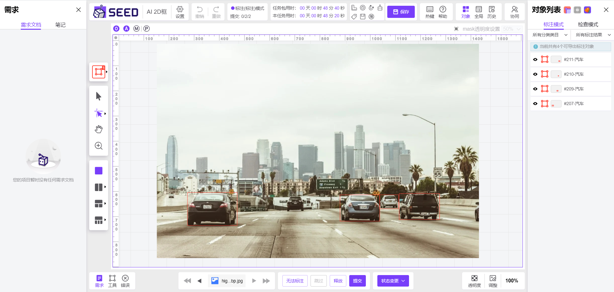614x292 pixels.
Task: Hide object #209-汽车 with eye icon
Action: point(535,89)
